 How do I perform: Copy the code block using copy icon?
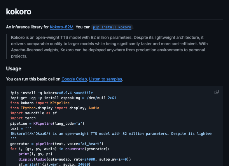pyautogui.click(x=217, y=92)
